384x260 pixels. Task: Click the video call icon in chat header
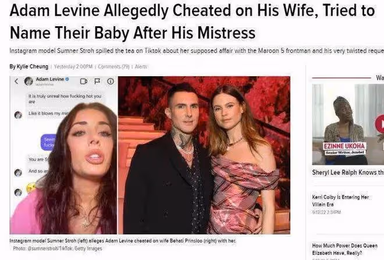click(x=84, y=81)
